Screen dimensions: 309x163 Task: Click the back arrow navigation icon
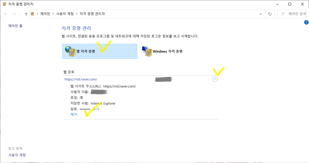5,14
